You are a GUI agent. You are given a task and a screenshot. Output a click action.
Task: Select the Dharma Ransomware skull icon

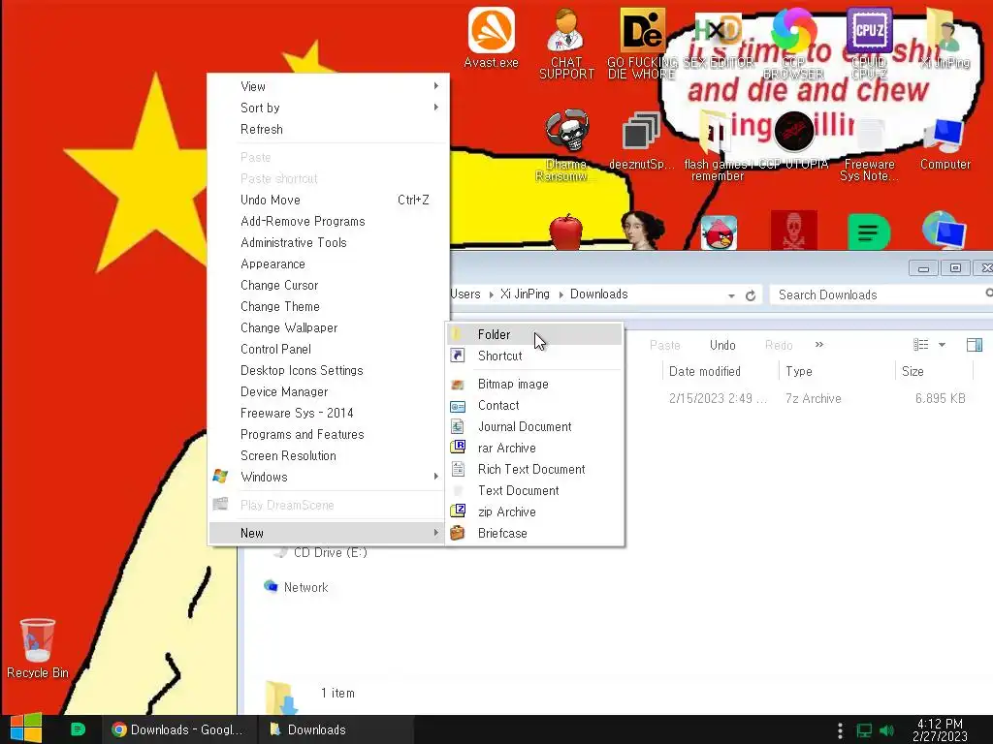pyautogui.click(x=566, y=145)
